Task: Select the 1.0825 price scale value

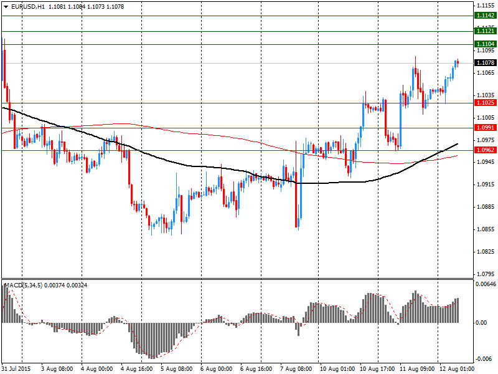Action: (486, 252)
